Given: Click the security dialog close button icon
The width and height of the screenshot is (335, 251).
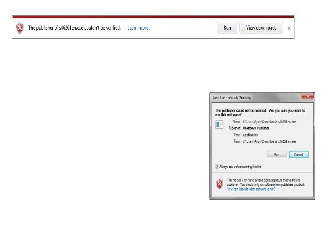Looking at the screenshot, I should 309,96.
